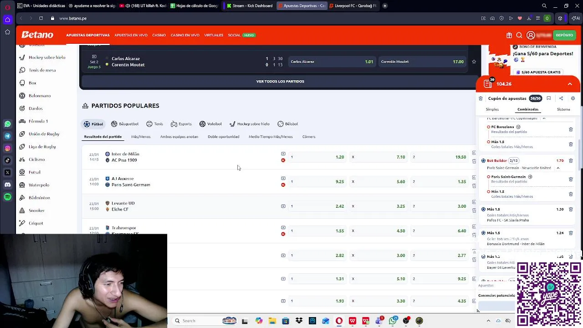Bookmark the bet coupon
The width and height of the screenshot is (583, 328).
549,98
